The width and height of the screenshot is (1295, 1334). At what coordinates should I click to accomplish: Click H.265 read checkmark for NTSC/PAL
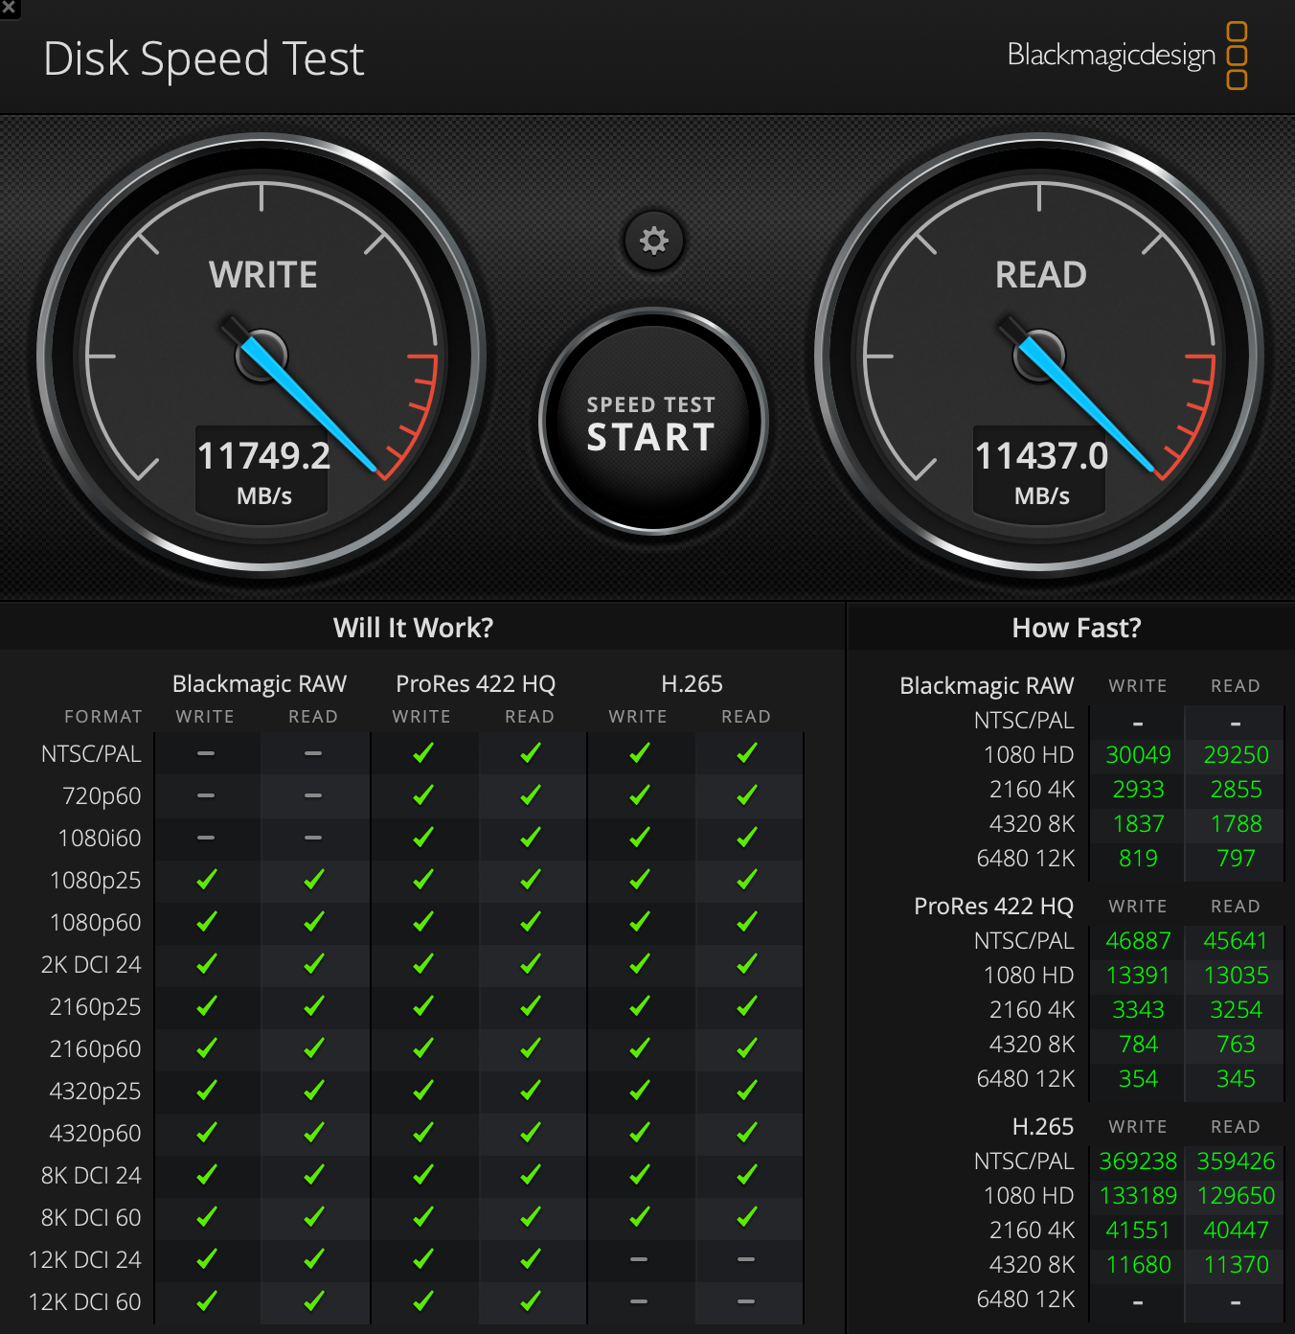pyautogui.click(x=746, y=753)
